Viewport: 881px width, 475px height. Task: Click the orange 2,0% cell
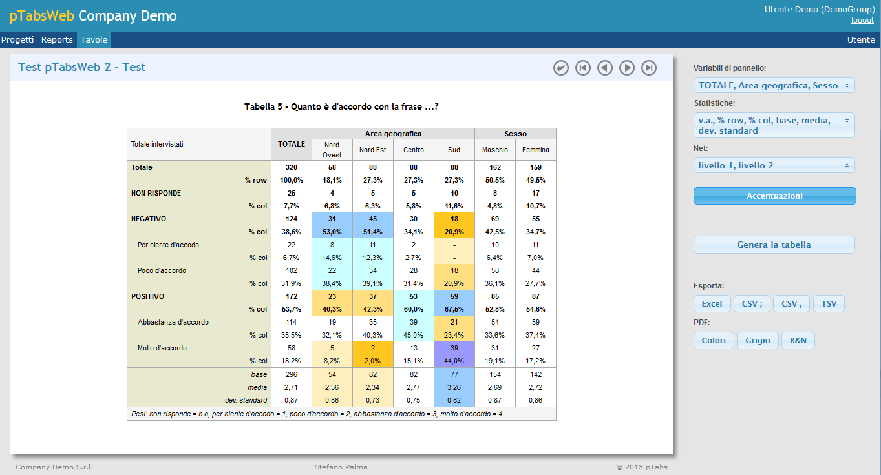click(x=373, y=361)
